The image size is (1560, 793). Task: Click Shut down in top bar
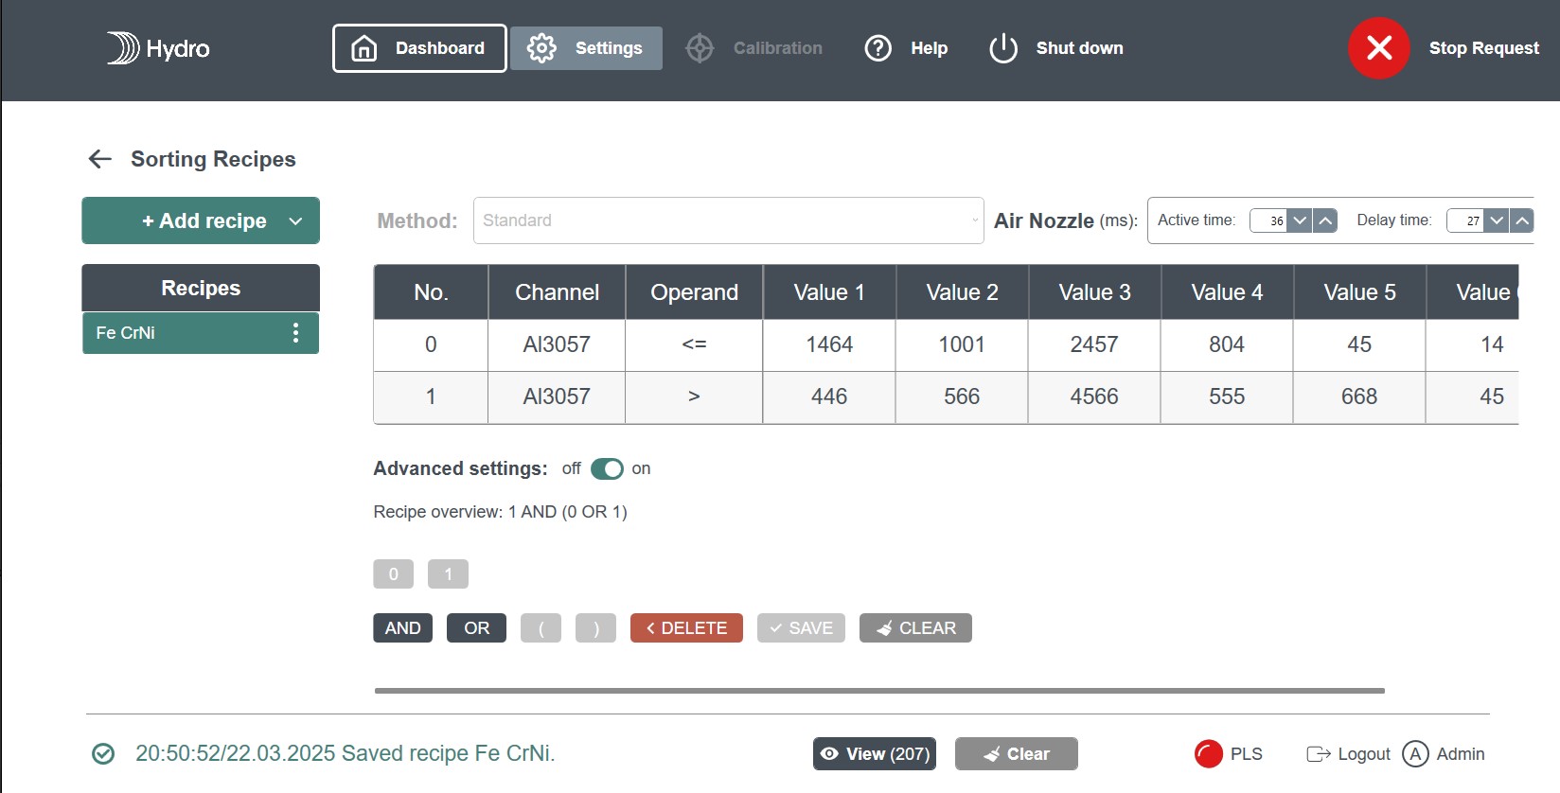(x=1055, y=48)
